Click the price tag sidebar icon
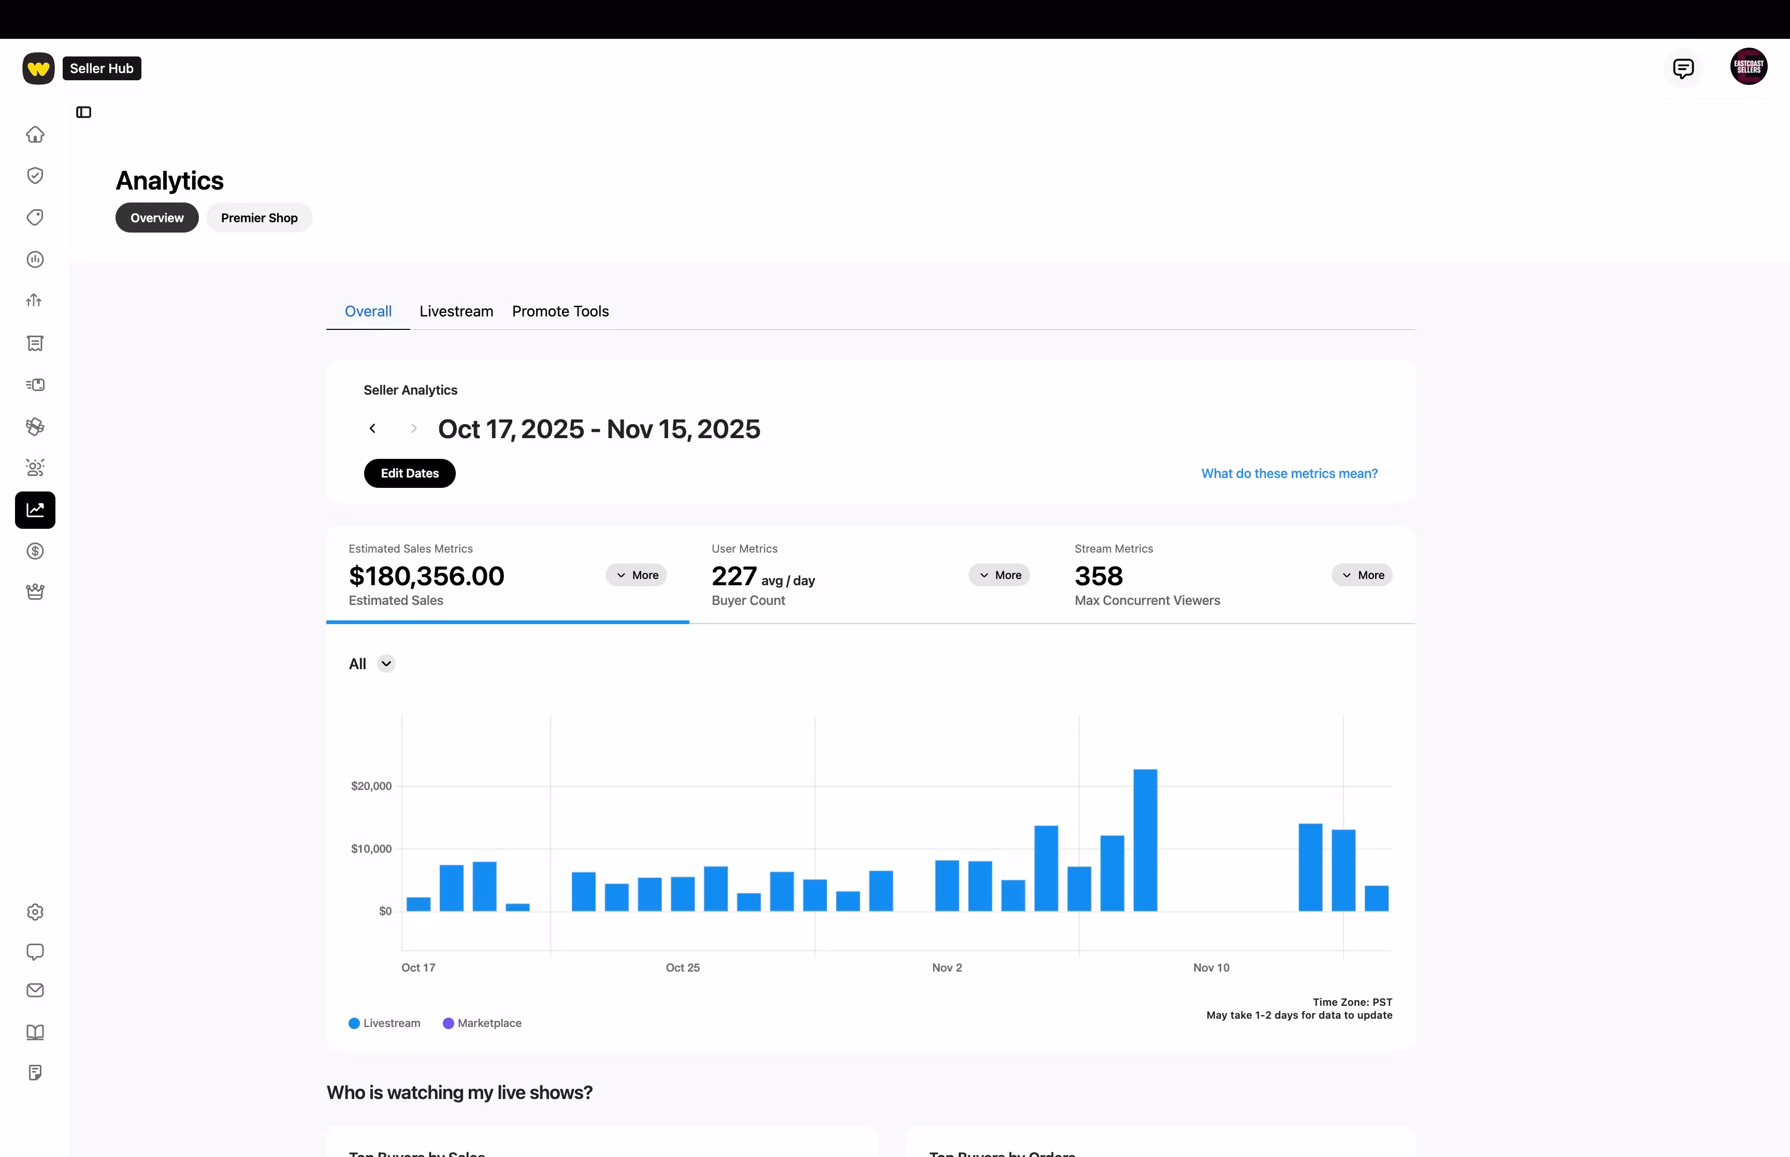Viewport: 1790px width, 1157px height. [35, 217]
